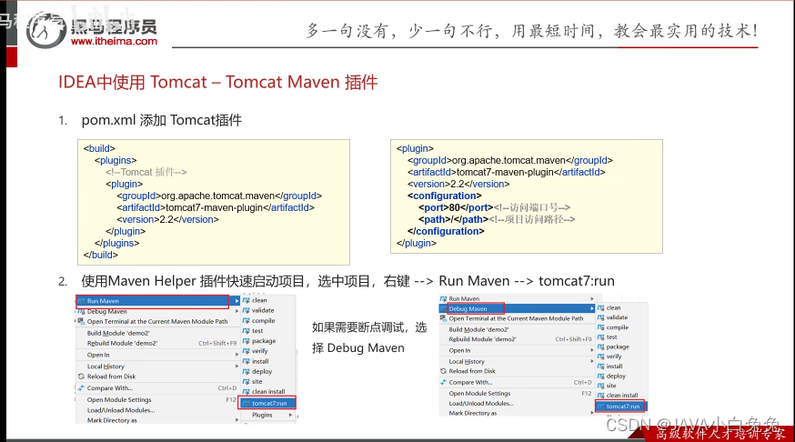Screen dimensions: 795x442
Task: Expand 'Open In' arrow in left context menu
Action: [x=236, y=355]
